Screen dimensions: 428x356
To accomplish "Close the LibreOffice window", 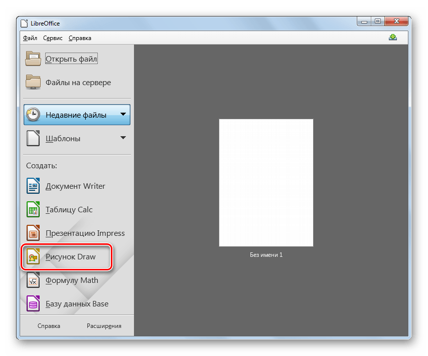I will point(396,22).
